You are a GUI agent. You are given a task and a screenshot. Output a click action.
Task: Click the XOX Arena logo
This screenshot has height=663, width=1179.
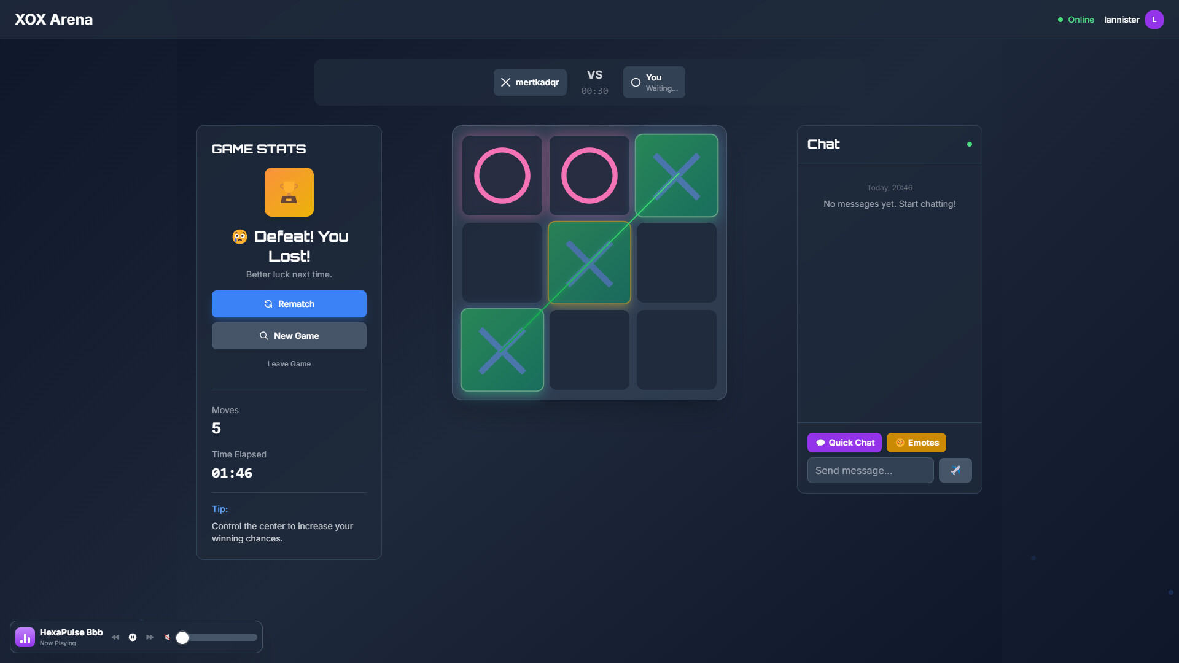click(53, 19)
